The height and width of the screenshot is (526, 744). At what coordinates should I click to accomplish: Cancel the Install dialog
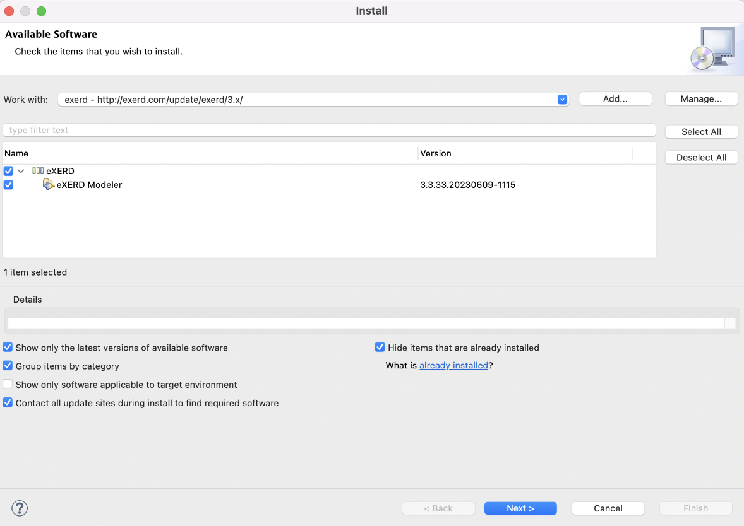click(x=608, y=508)
